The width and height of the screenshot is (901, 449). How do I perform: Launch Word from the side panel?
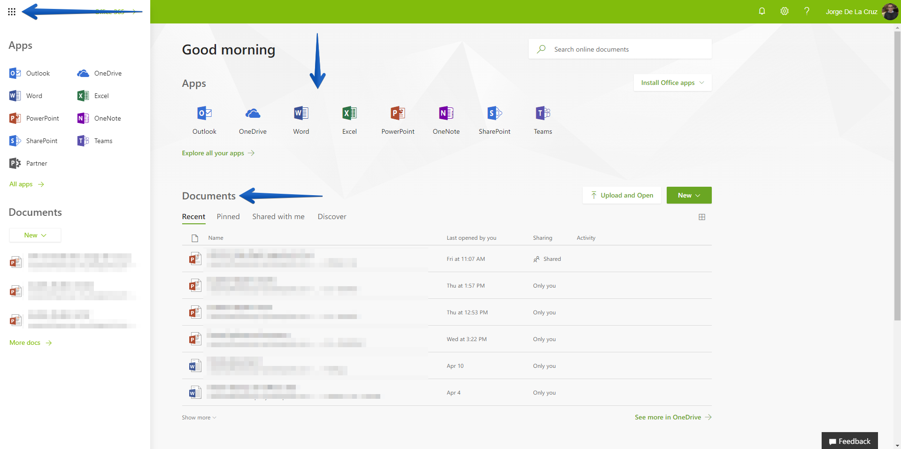click(26, 96)
